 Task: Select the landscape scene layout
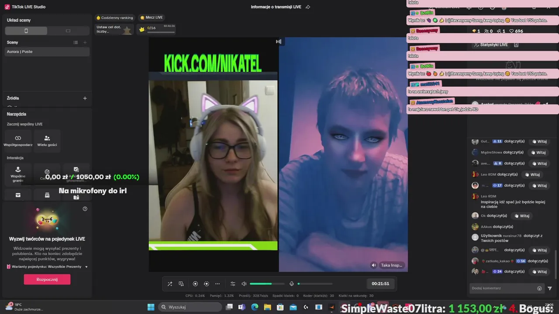(x=68, y=31)
